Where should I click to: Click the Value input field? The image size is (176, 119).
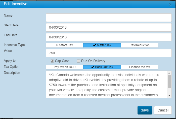point(109,53)
